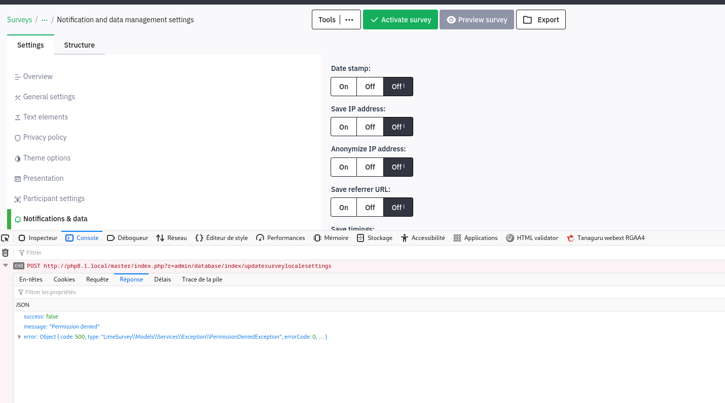Open the Trace de la pile tab
This screenshot has height=403, width=725.
(202, 279)
